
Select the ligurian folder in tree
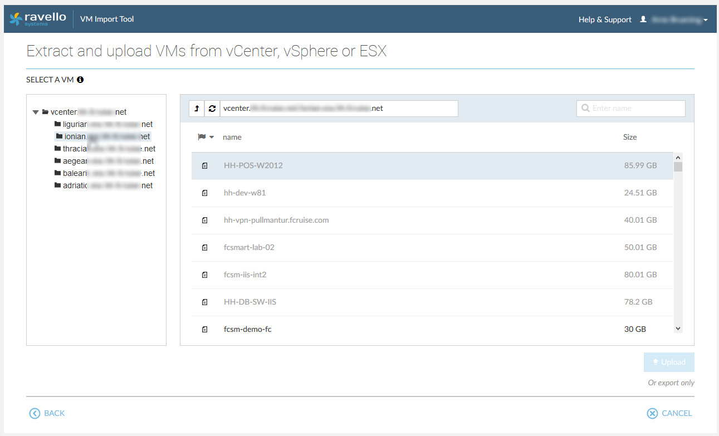point(104,124)
